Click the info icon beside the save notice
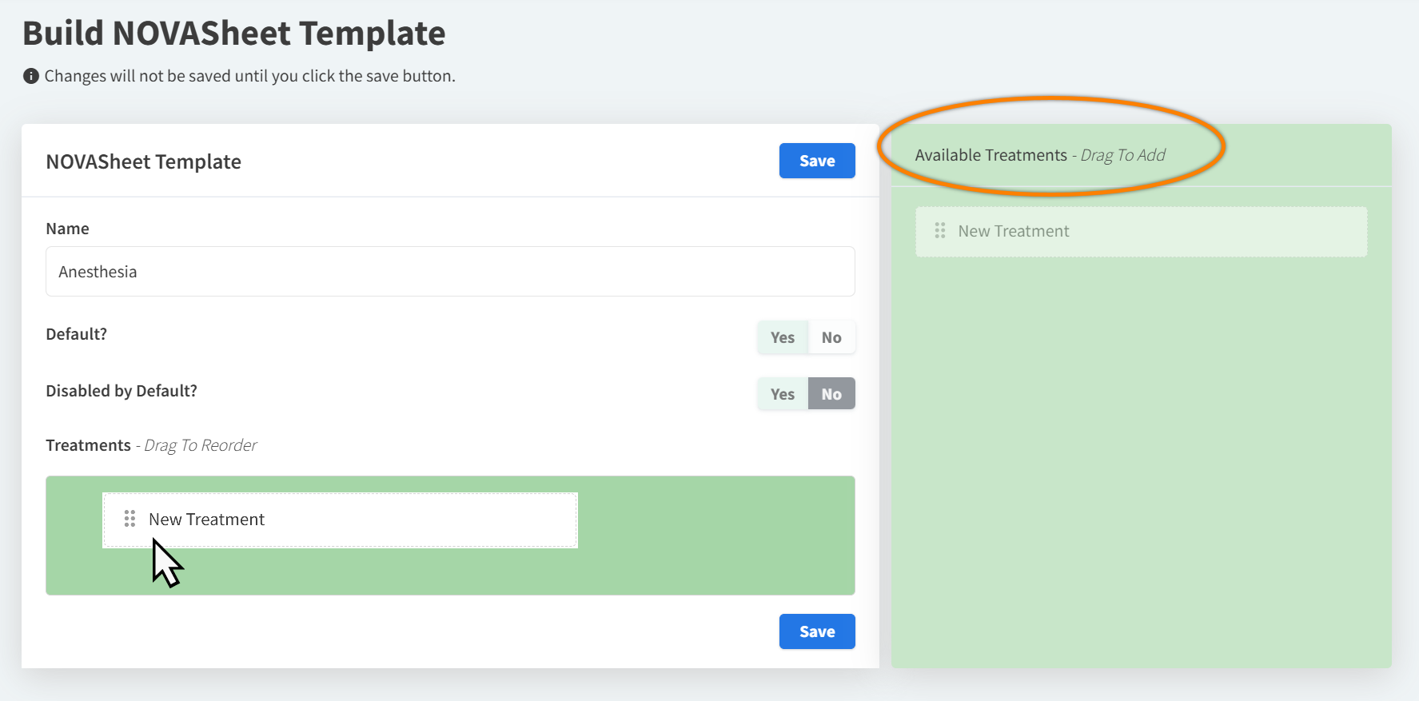 click(31, 76)
